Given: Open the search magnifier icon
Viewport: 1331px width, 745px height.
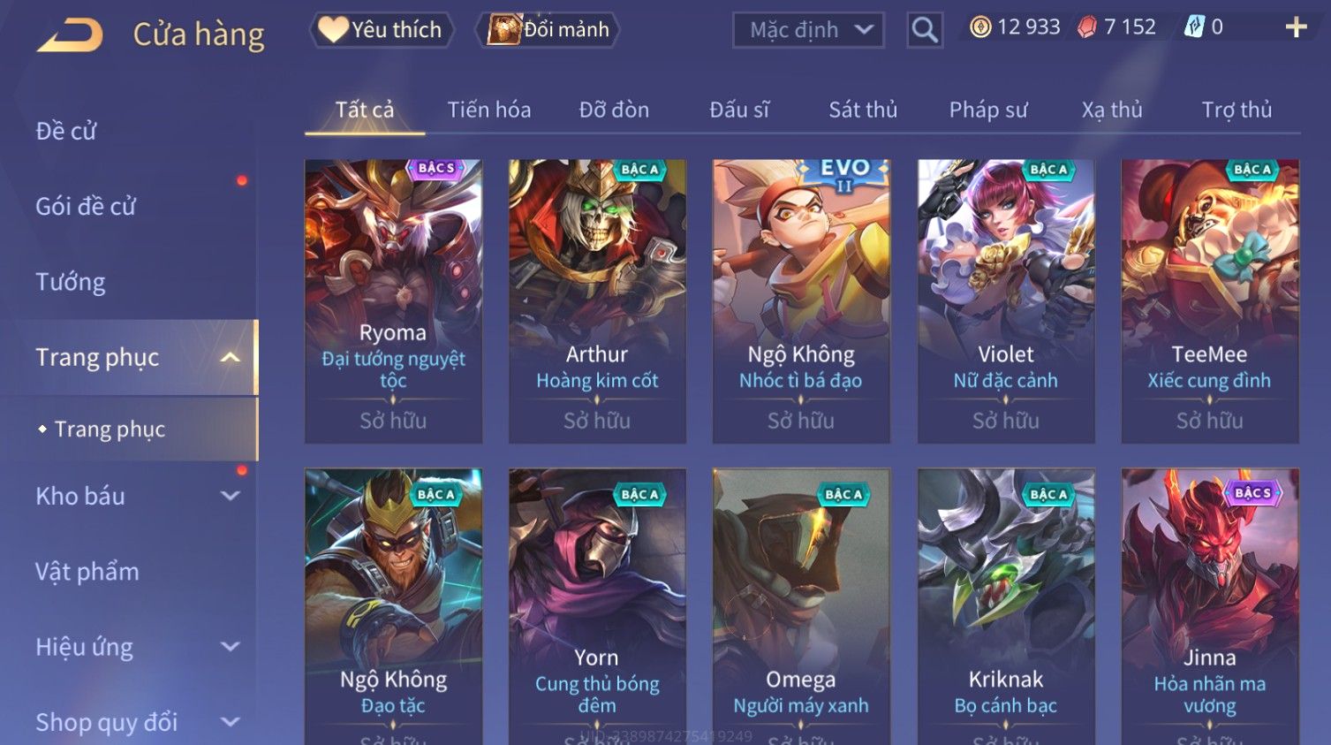Looking at the screenshot, I should pos(924,30).
